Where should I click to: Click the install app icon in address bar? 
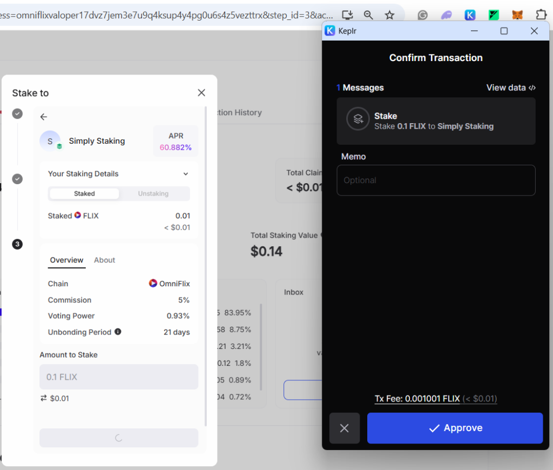(348, 15)
